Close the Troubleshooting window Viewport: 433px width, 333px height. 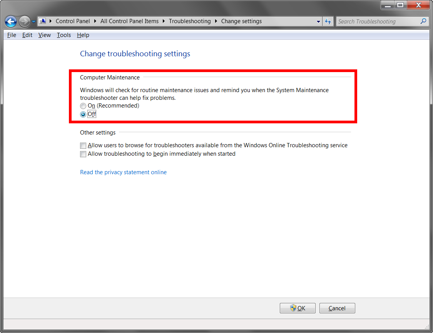[x=418, y=5]
